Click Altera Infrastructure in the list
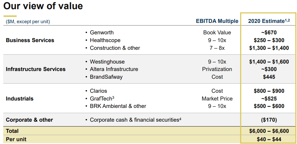297x144 pixels. (114, 69)
